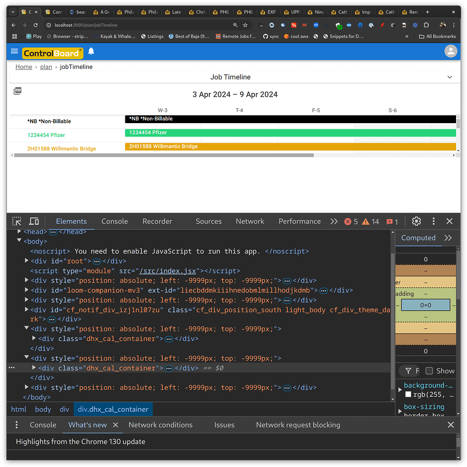Click the orange Willimantic Bridge timeline bar
The width and height of the screenshot is (467, 467).
click(291, 146)
